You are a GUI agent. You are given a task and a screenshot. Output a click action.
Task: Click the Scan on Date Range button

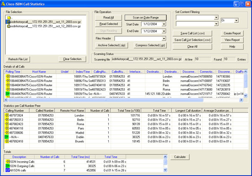147,18
